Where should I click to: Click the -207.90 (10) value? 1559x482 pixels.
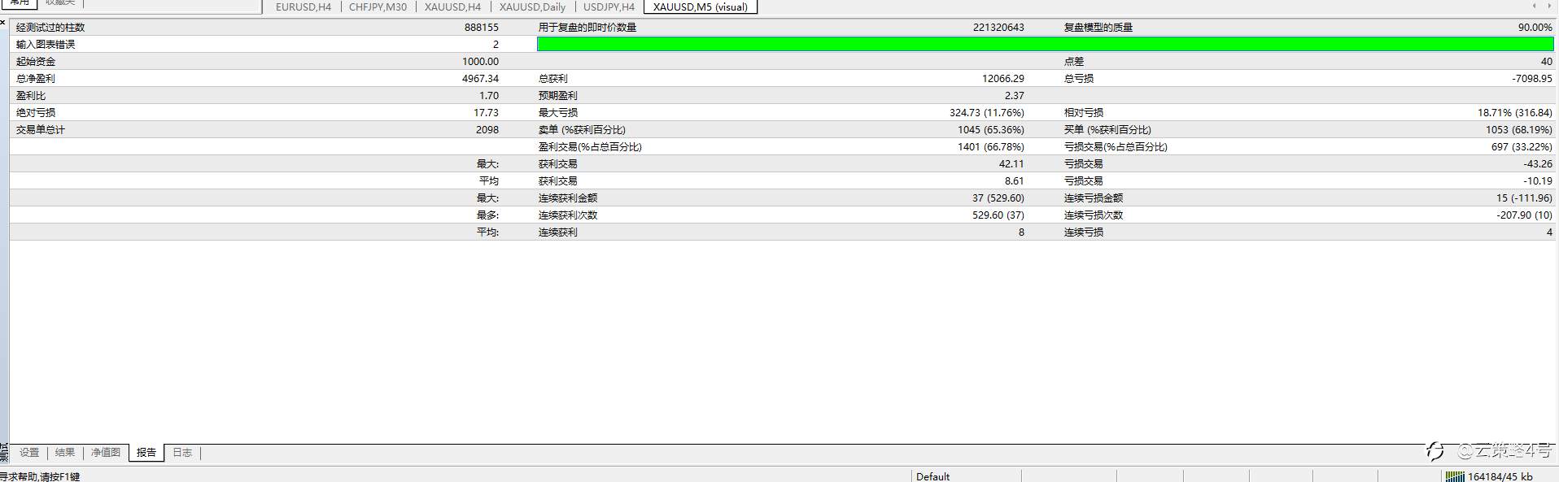[1524, 215]
